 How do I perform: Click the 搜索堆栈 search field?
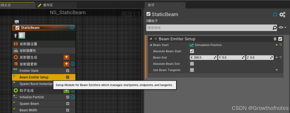pyautogui.click(x=209, y=28)
